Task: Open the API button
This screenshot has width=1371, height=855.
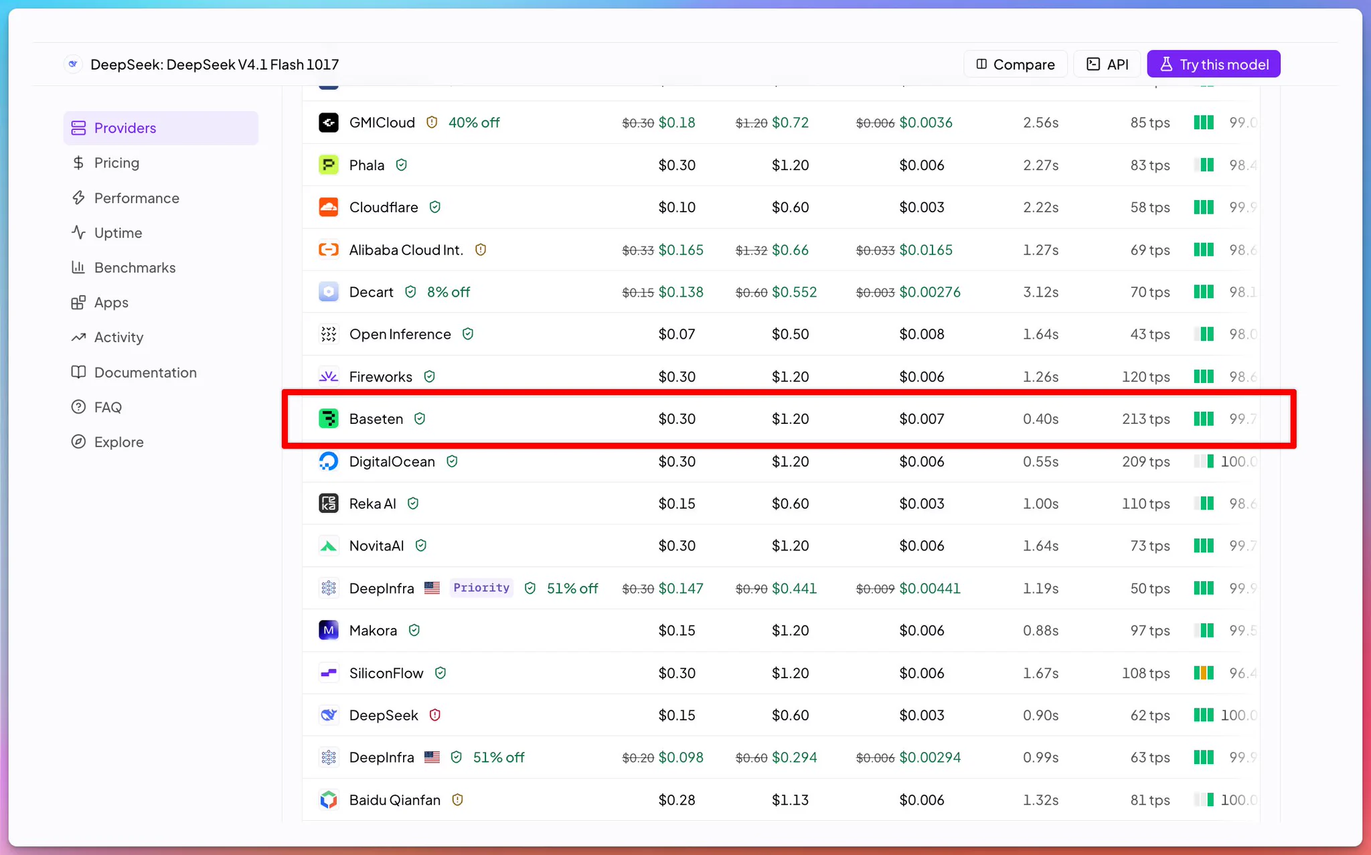Action: (x=1107, y=64)
